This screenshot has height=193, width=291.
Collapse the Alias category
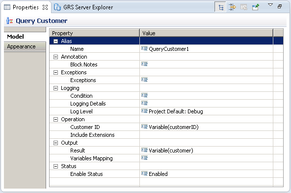55,41
